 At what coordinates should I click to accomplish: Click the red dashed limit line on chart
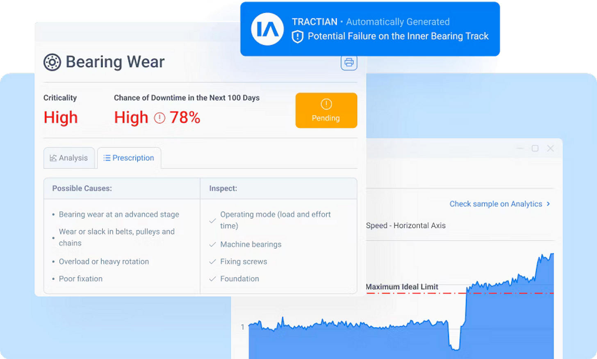coord(459,293)
